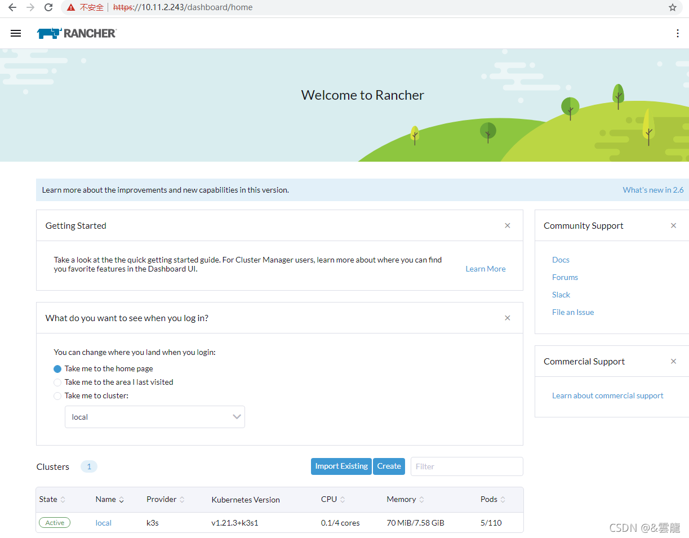This screenshot has height=538, width=689.
Task: Open the Forums link
Action: (x=565, y=277)
